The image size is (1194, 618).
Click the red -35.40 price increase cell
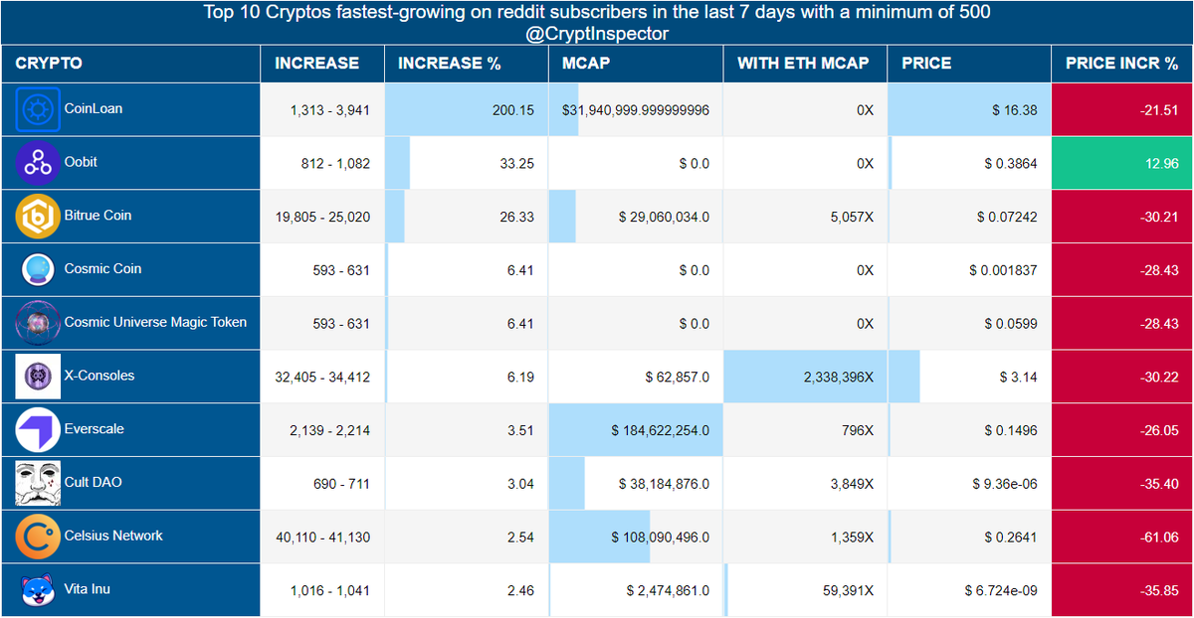point(1122,484)
